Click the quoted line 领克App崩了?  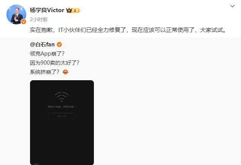pyautogui.click(x=47, y=54)
